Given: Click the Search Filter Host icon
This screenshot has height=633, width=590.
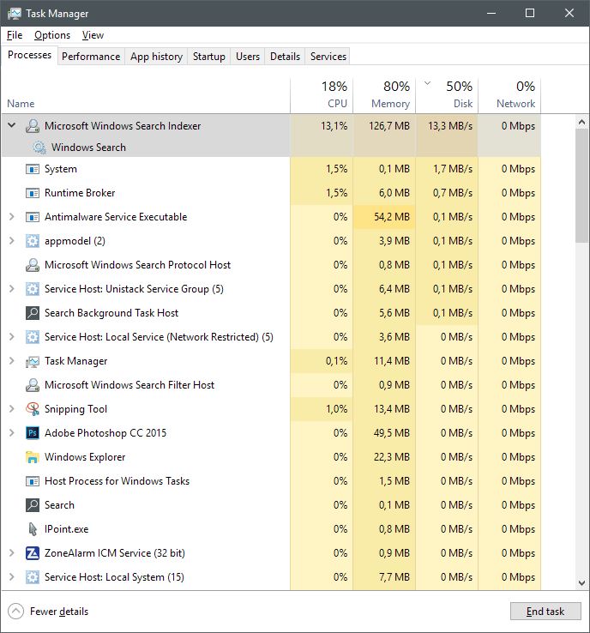Looking at the screenshot, I should click(33, 385).
